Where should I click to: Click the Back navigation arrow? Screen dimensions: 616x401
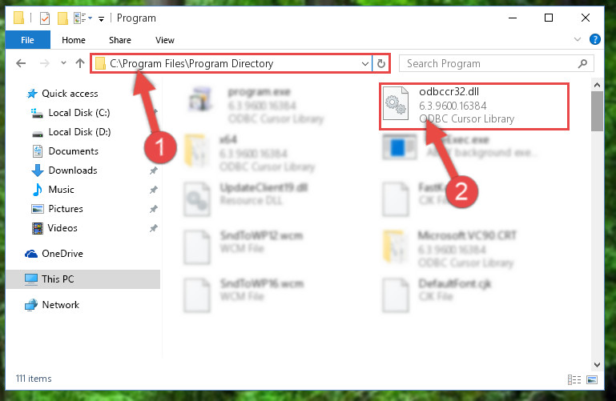[21, 63]
